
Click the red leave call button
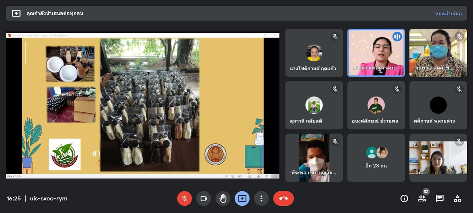[283, 199]
